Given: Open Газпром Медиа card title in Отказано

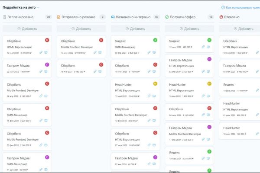Looking at the screenshot, I should tap(234, 66).
